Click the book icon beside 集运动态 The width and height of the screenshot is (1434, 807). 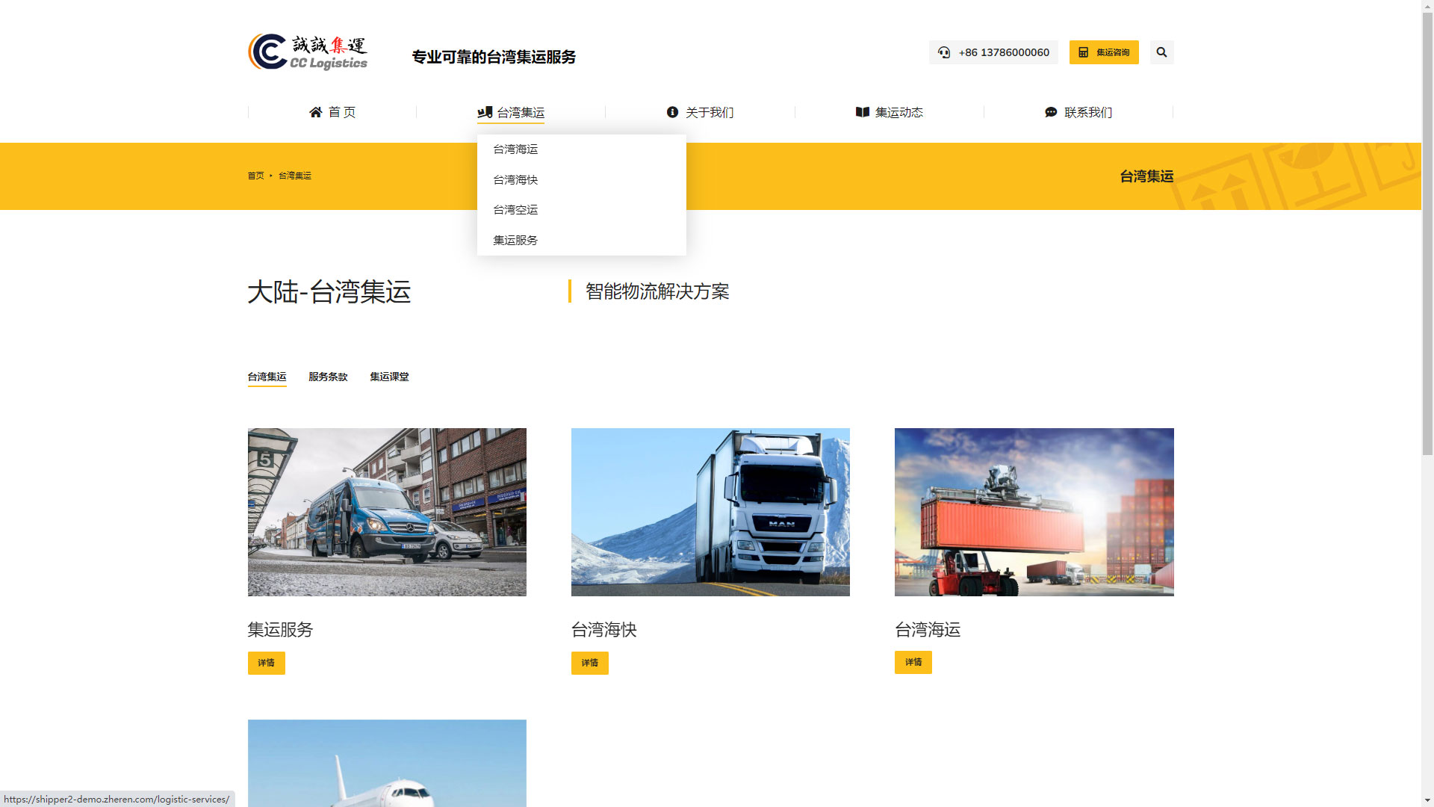[863, 112]
